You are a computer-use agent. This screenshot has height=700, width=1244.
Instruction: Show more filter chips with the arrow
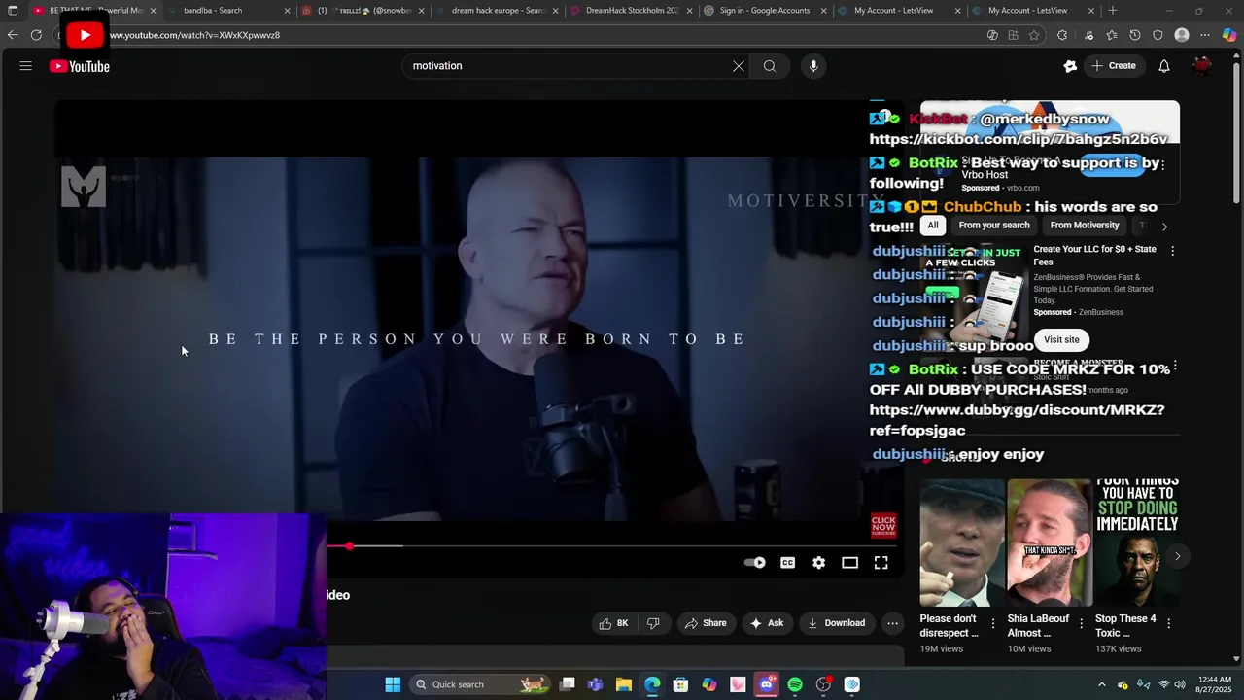tap(1164, 227)
